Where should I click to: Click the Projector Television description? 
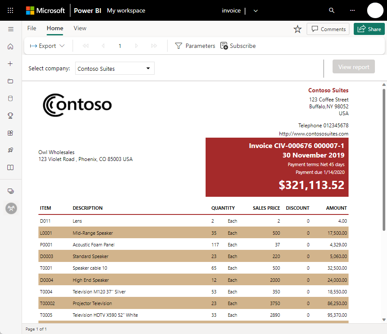click(92, 303)
